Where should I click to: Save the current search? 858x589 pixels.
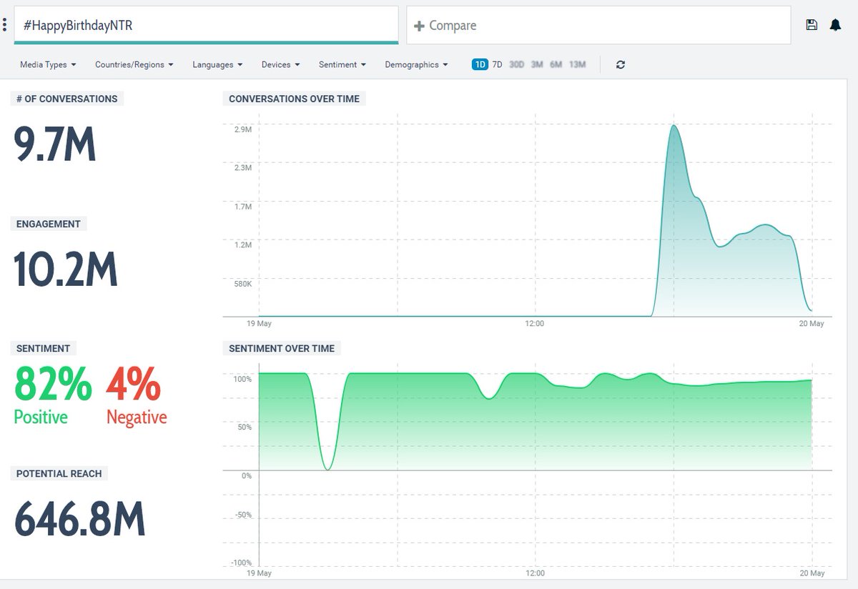point(812,25)
